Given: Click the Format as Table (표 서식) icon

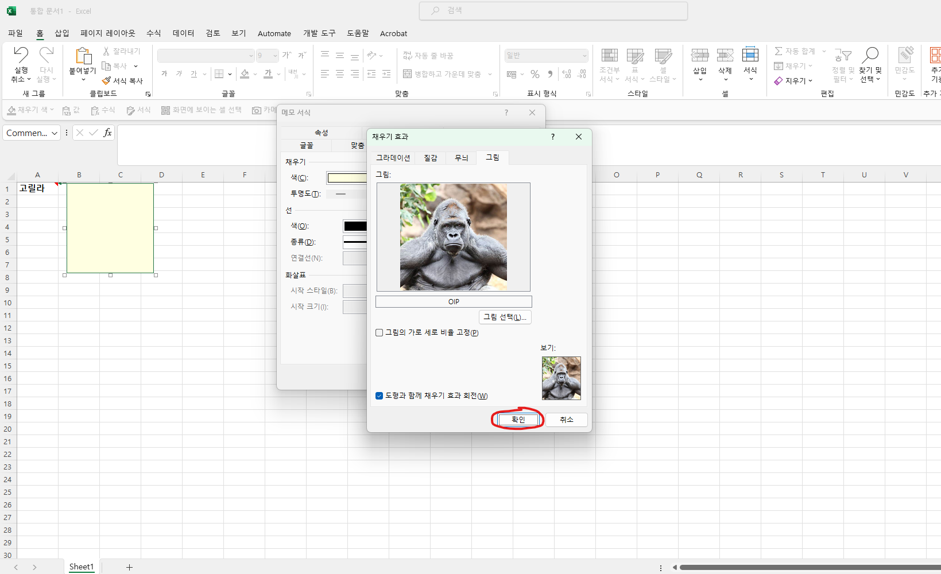Looking at the screenshot, I should 635,56.
